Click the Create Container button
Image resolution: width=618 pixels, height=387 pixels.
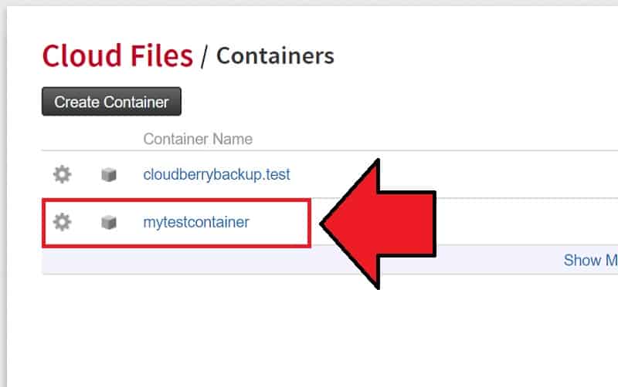coord(111,102)
